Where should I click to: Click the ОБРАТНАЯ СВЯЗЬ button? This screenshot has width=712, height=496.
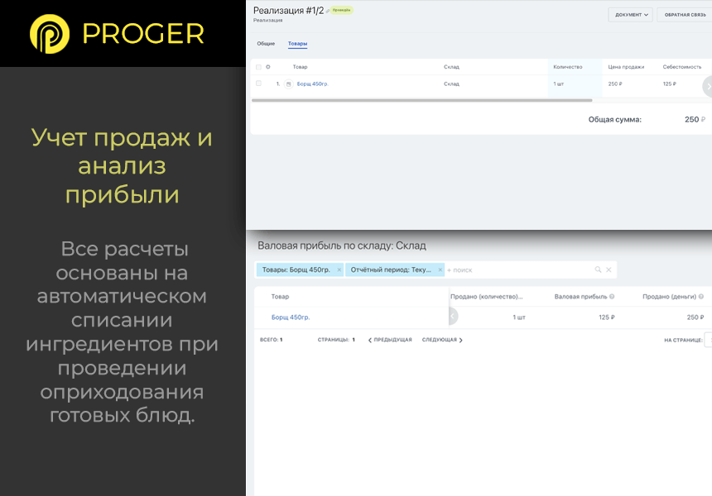[x=687, y=15]
